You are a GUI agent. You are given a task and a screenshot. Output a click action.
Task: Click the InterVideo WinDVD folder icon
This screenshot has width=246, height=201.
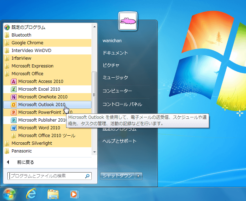pos(7,51)
